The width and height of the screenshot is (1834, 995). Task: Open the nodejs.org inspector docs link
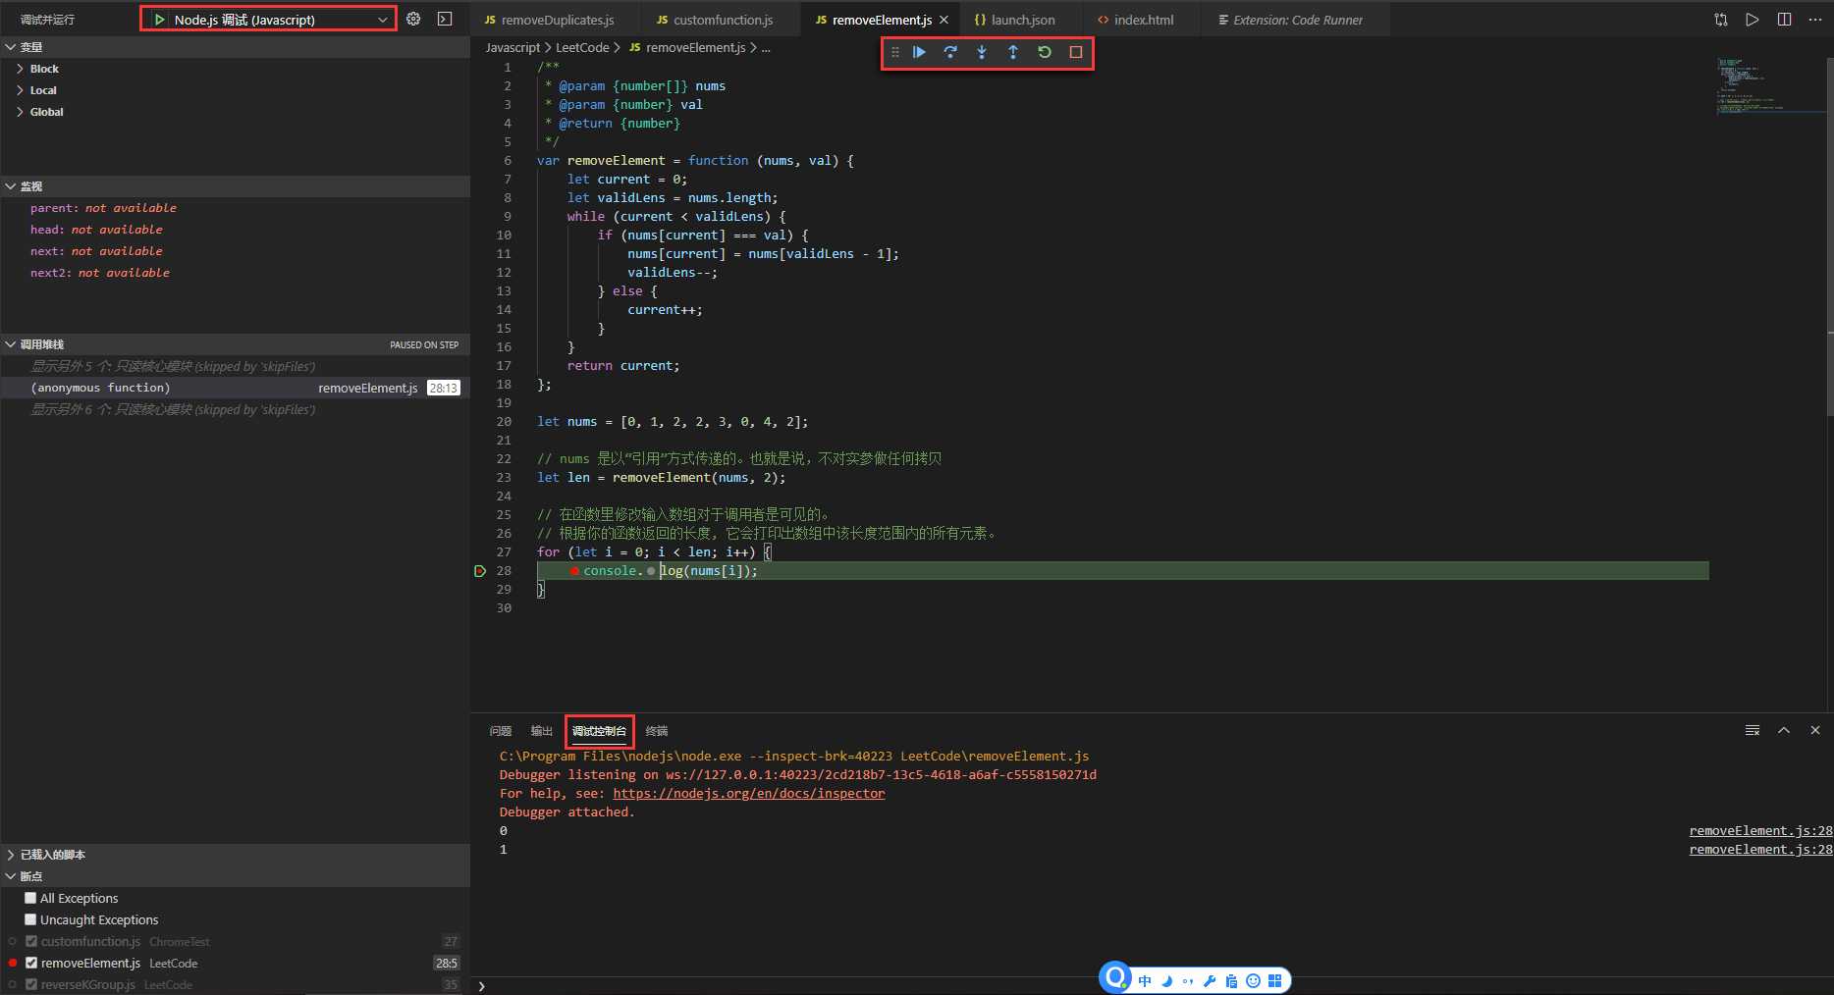(749, 794)
